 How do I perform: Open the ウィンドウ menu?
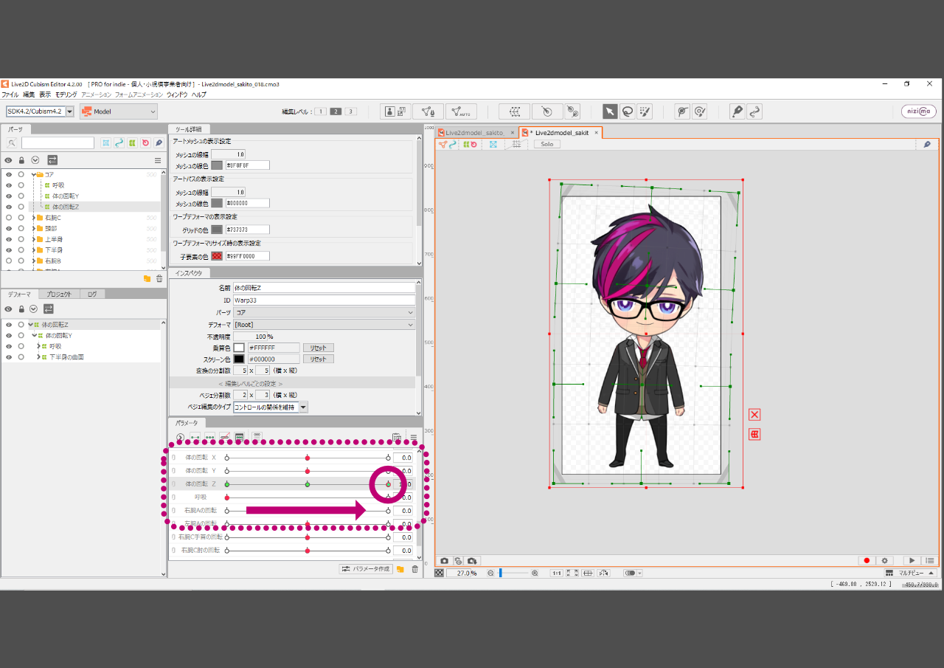click(177, 95)
